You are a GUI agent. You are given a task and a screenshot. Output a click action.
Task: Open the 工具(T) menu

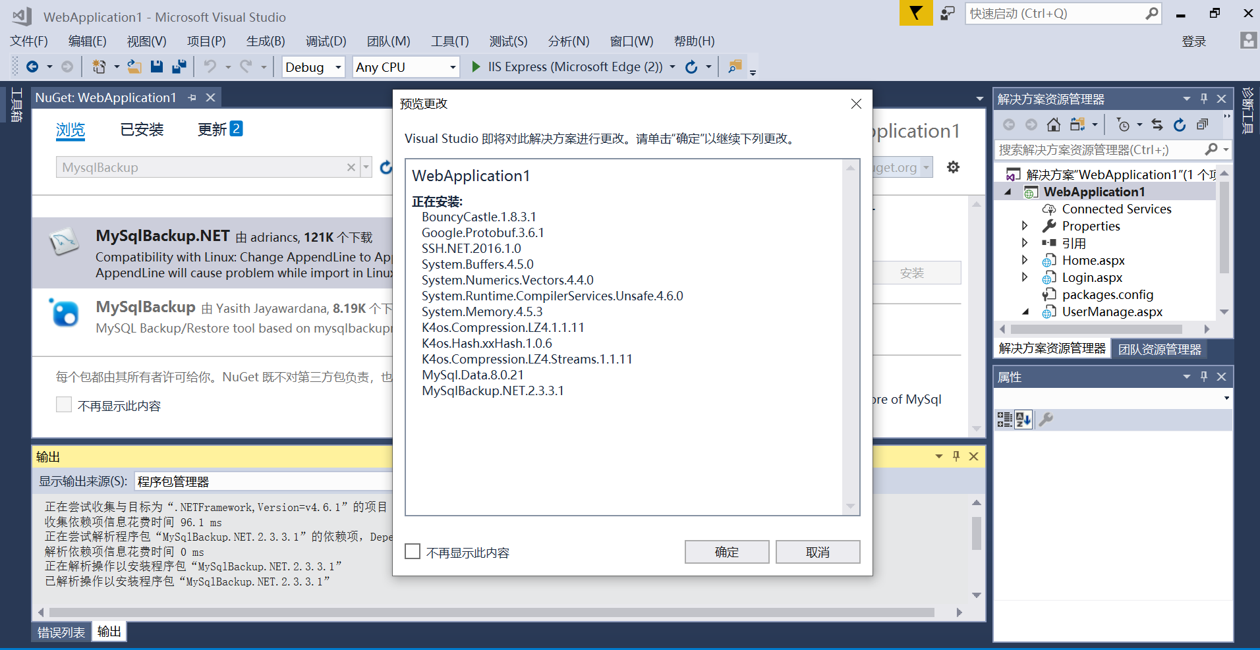pos(450,41)
